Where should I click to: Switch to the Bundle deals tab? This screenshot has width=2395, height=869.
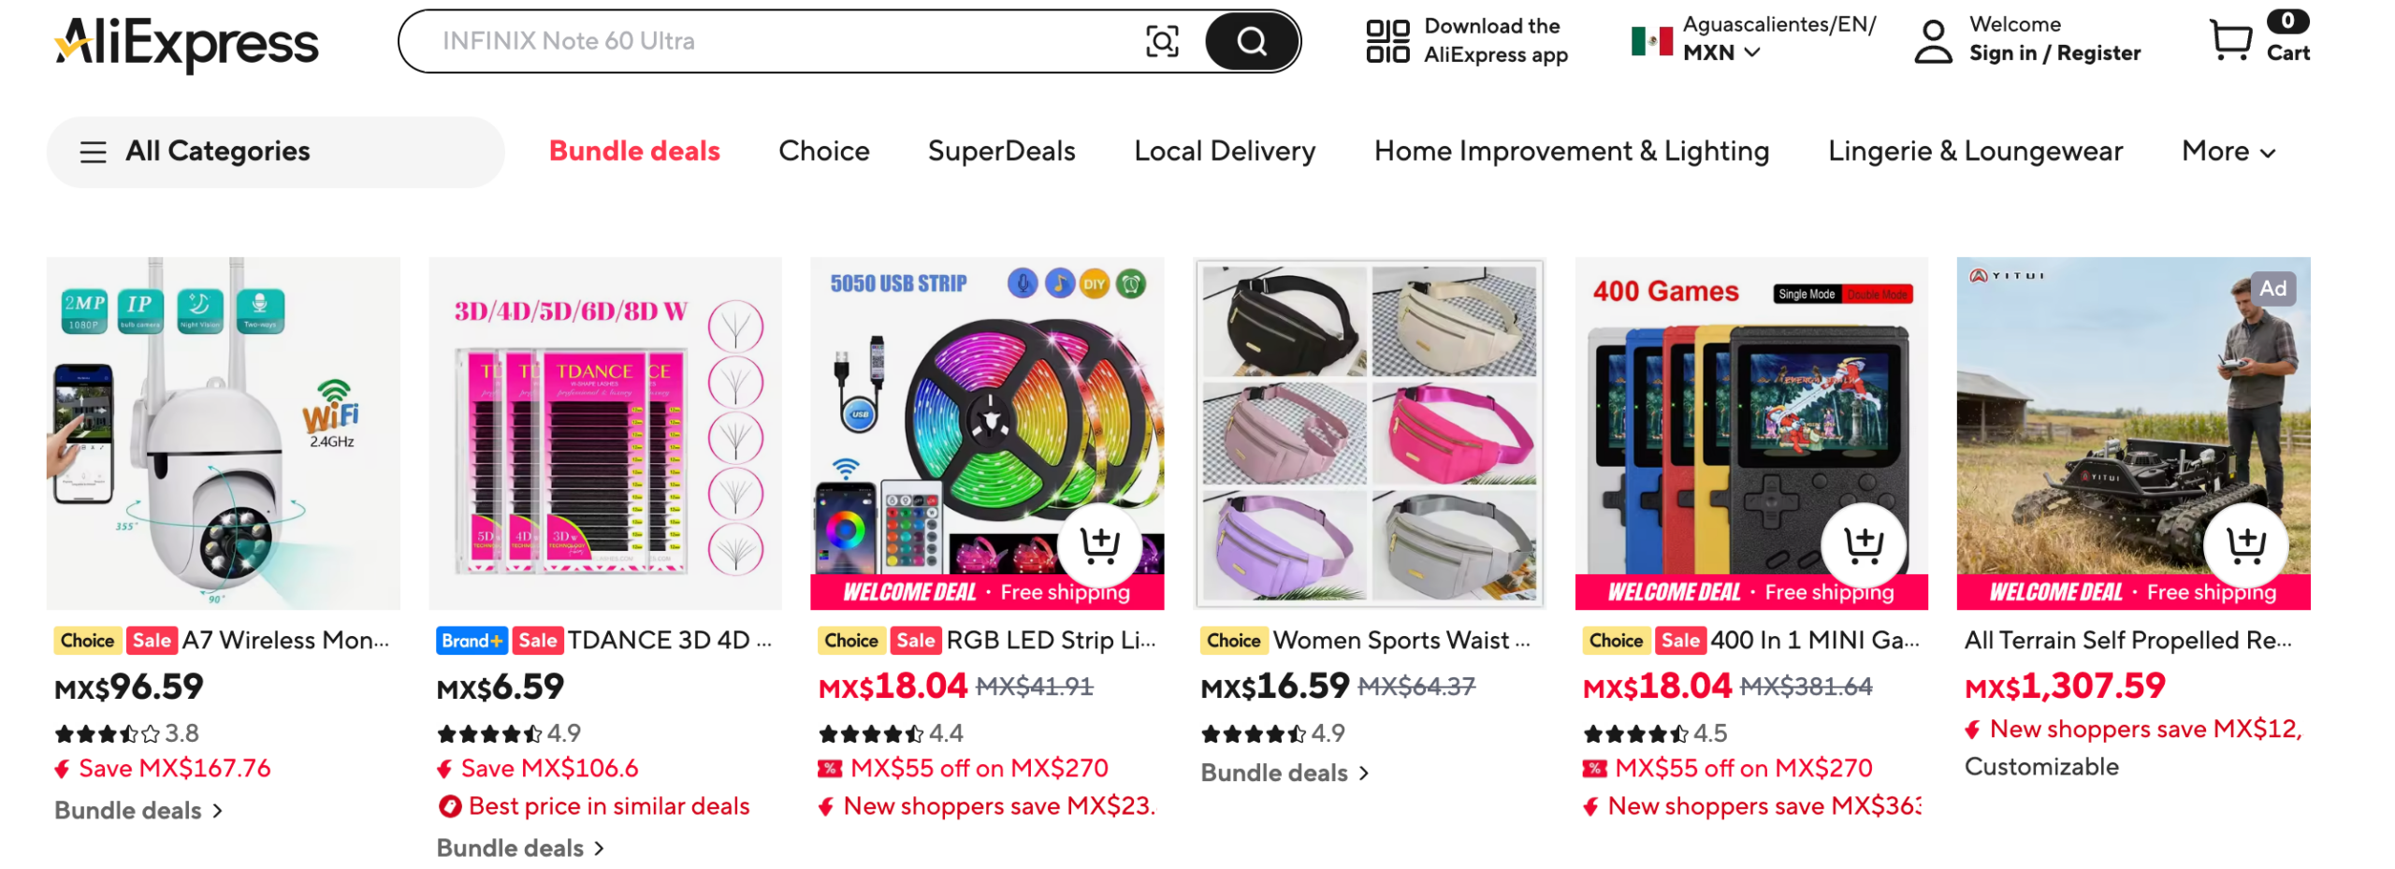point(633,151)
